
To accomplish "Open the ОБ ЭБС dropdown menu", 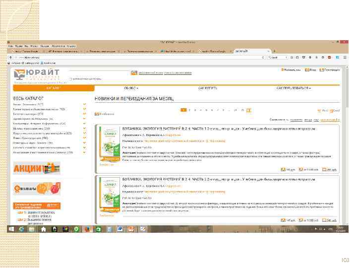I will pos(131,88).
